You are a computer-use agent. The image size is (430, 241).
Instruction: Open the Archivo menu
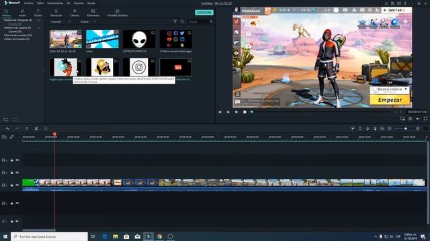28,3
